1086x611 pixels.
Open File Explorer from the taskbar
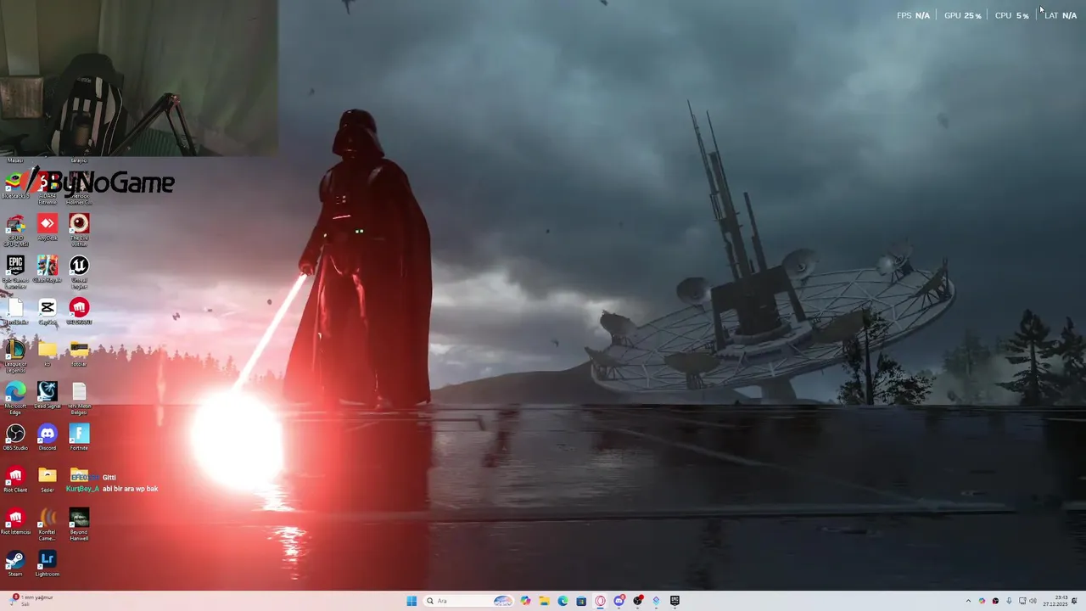click(544, 601)
